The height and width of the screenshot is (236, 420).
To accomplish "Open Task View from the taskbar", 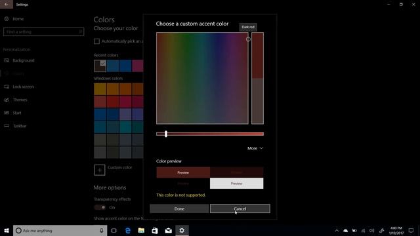I will (x=114, y=231).
